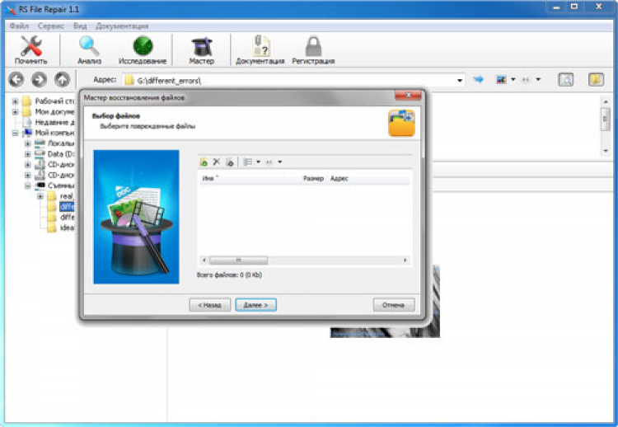Open the list view dropdown arrow in wizard
618x427 pixels.
[x=258, y=162]
